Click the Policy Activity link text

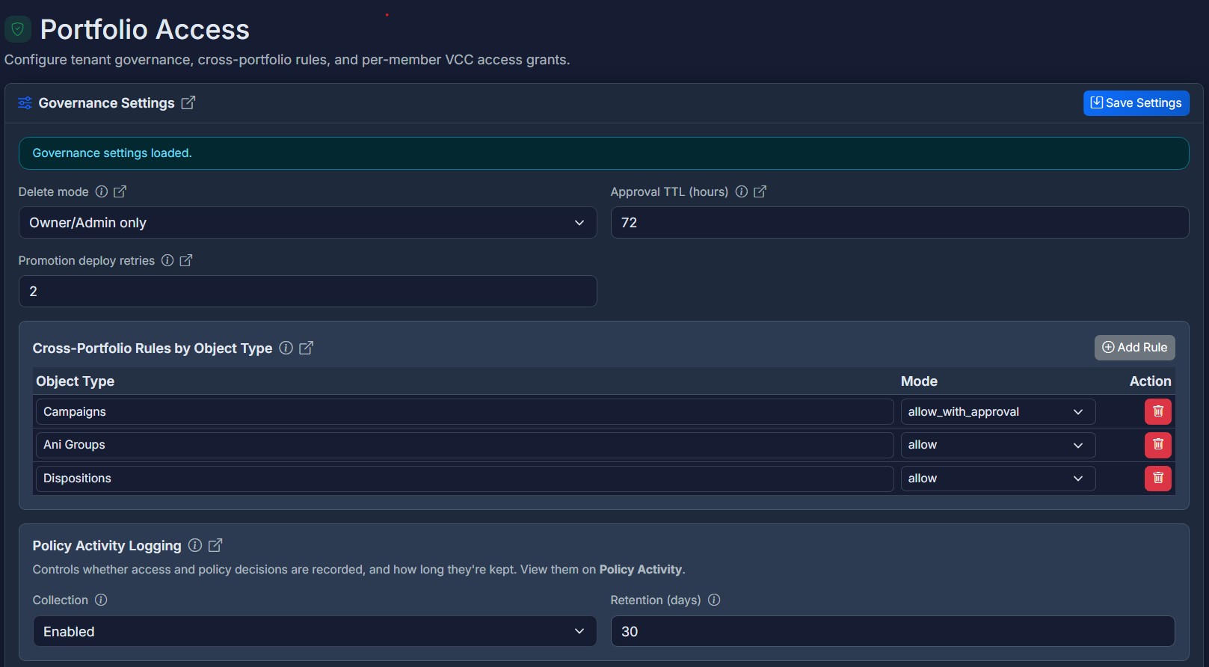(641, 569)
